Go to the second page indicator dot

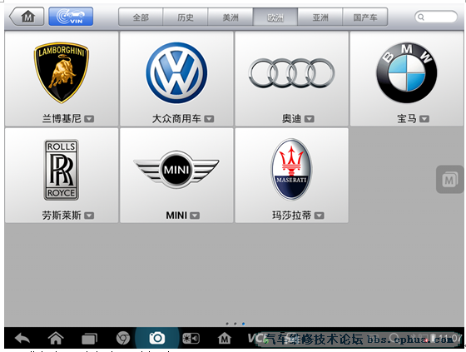tap(235, 324)
